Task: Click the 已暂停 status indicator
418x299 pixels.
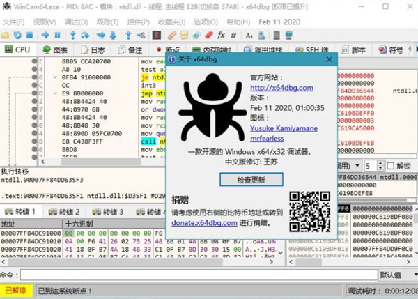Action: pos(16,291)
